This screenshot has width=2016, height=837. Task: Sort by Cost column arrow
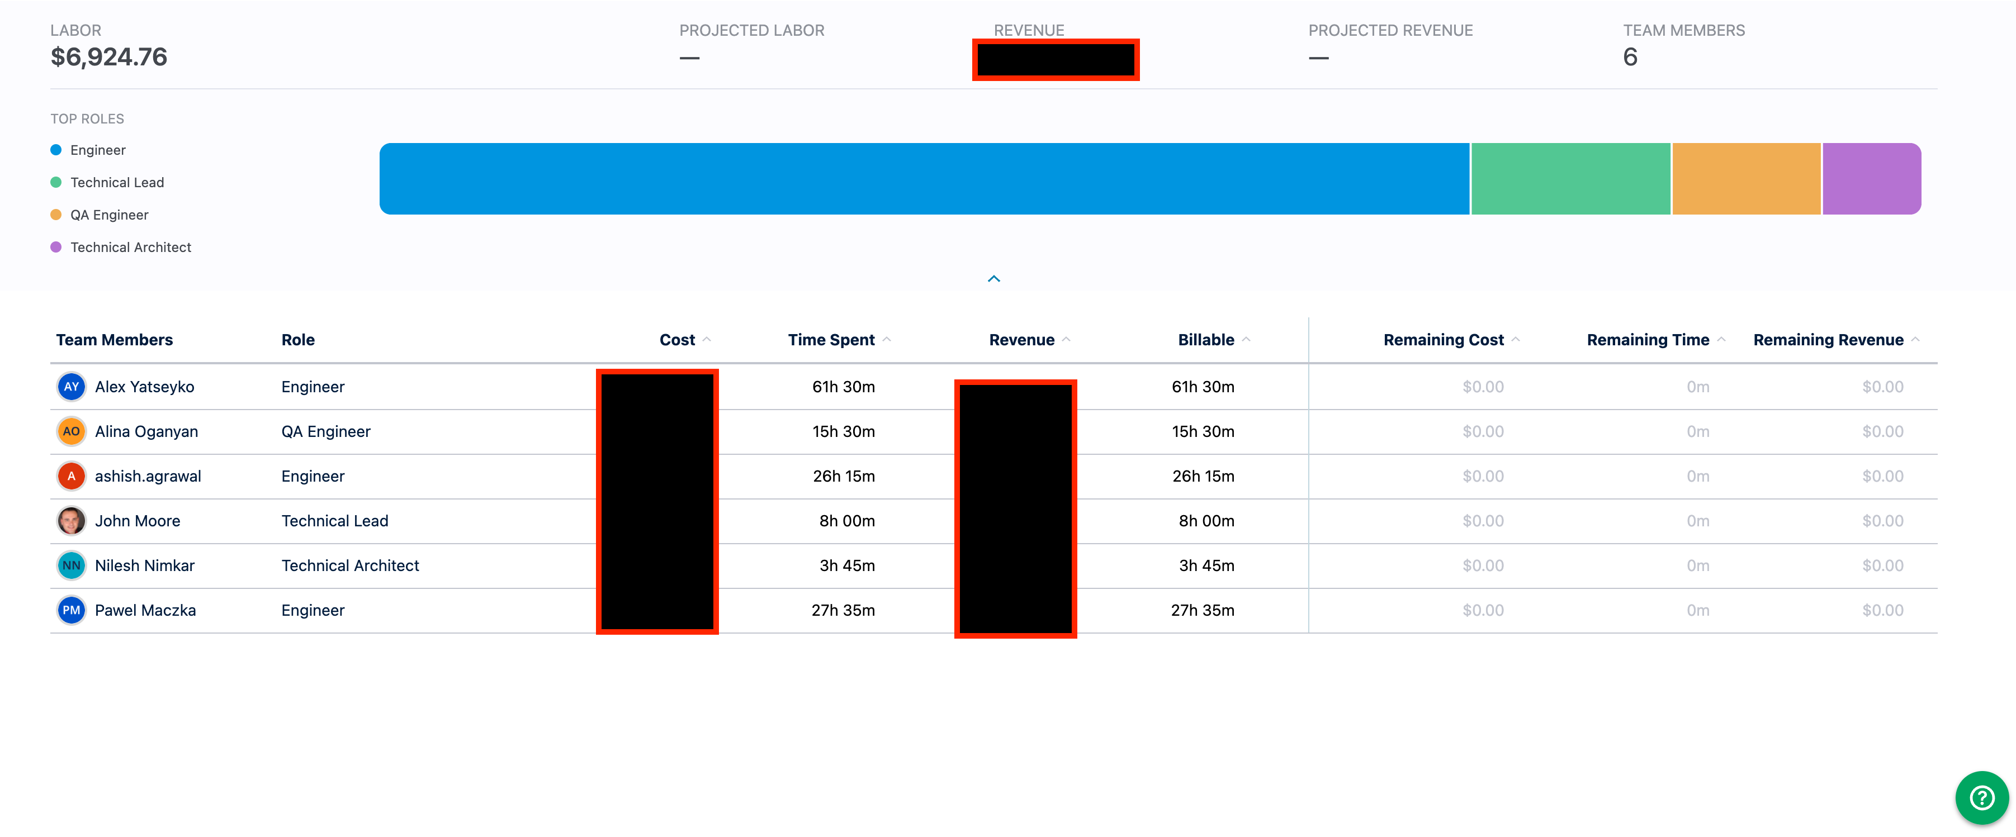707,340
